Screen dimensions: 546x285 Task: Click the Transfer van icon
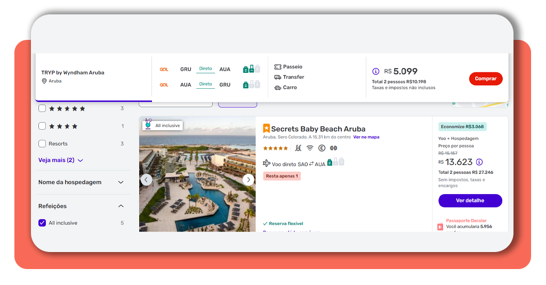pos(277,77)
